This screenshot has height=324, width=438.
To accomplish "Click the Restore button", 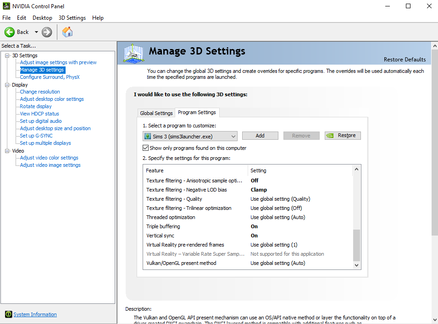I will [x=343, y=136].
